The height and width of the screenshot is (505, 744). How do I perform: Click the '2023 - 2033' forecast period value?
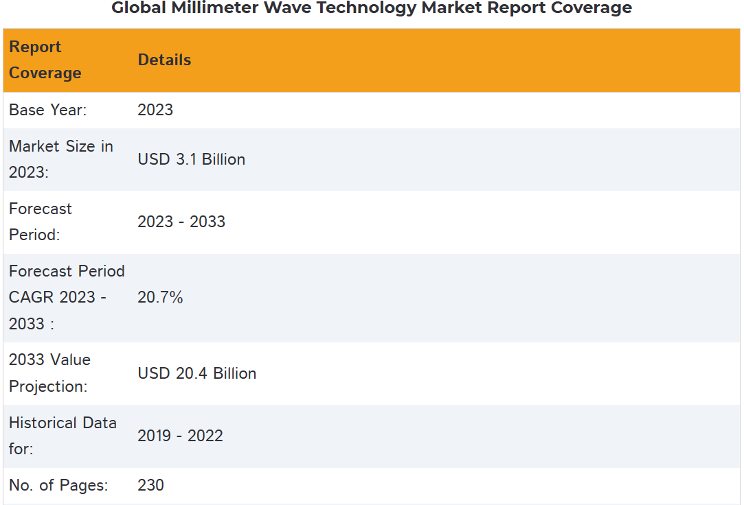181,222
